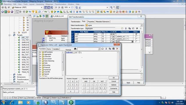Click the AND operator keypad button
The width and height of the screenshot is (186, 105).
86,81
